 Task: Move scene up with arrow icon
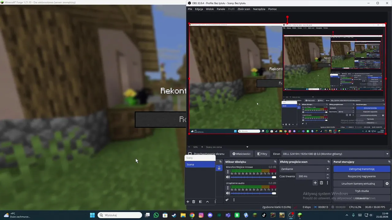[207, 202]
